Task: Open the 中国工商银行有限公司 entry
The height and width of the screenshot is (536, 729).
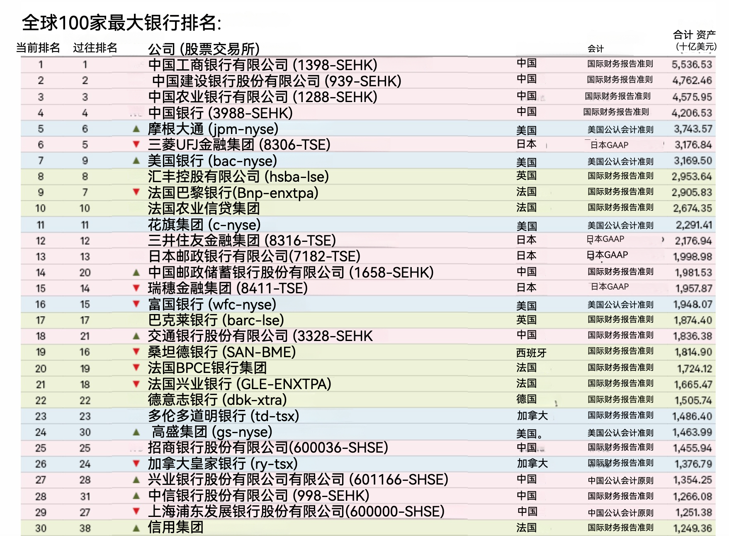Action: (x=262, y=65)
